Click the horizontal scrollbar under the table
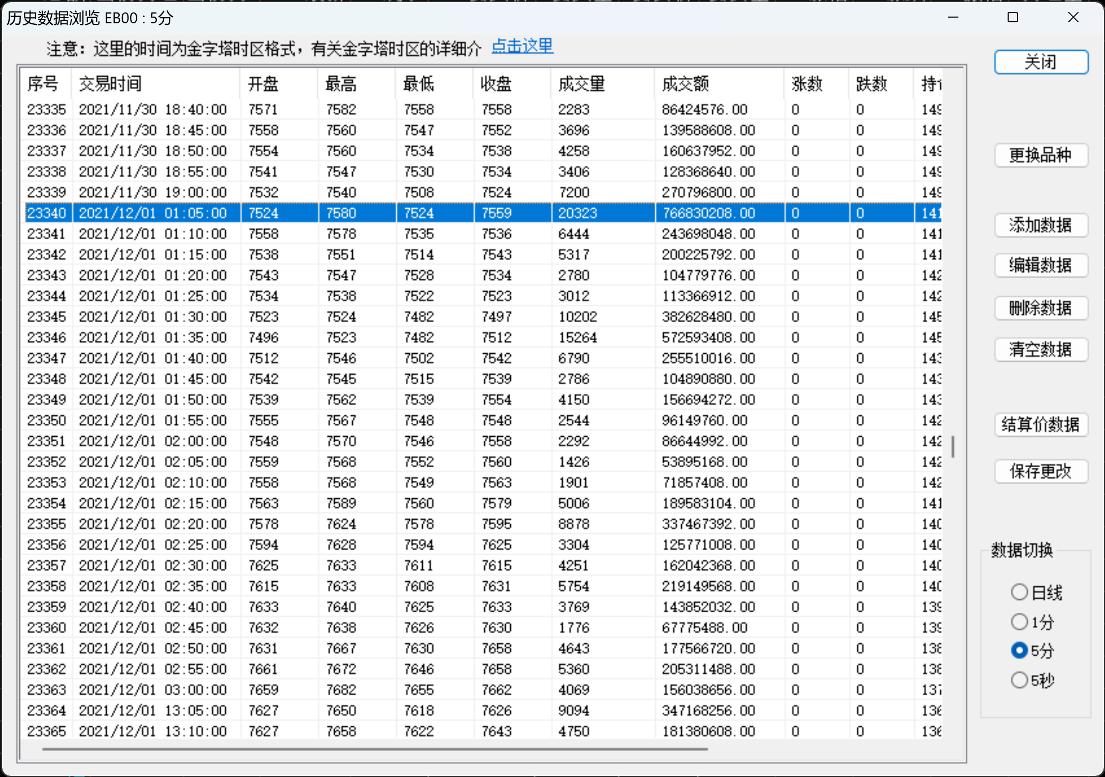This screenshot has height=777, width=1105. click(374, 749)
